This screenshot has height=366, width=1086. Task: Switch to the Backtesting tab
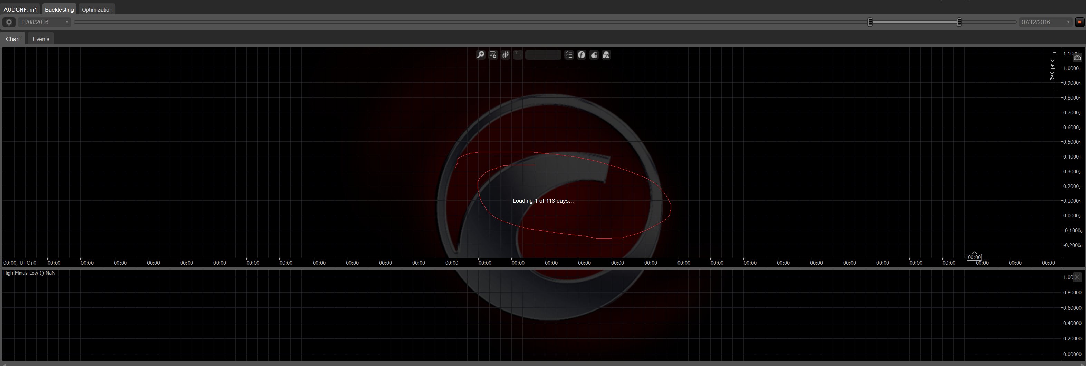coord(59,10)
